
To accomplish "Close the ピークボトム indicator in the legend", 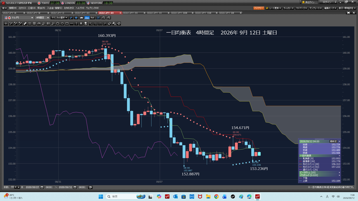I will (340, 173).
